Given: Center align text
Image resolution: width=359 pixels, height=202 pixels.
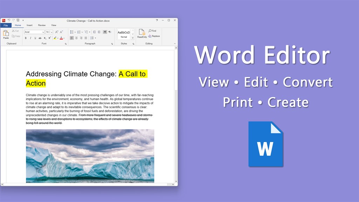Looking at the screenshot, I should 76,38.
